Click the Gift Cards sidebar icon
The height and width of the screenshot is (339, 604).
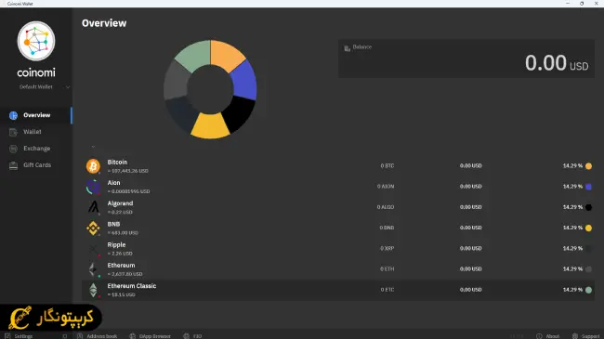point(14,165)
